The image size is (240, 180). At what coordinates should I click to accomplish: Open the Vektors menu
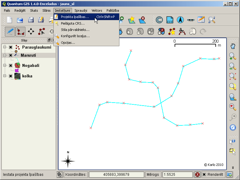click(97, 10)
